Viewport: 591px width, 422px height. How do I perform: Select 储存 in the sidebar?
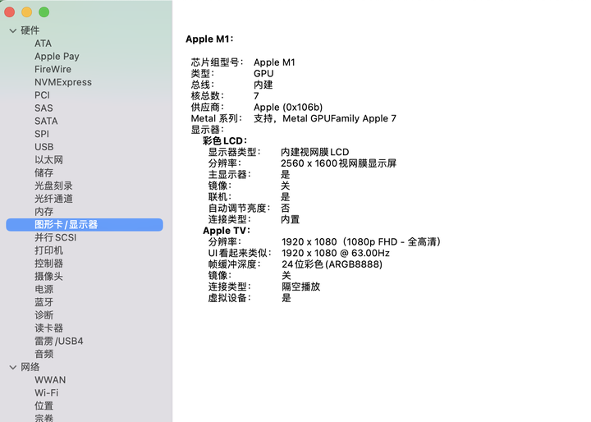point(44,172)
